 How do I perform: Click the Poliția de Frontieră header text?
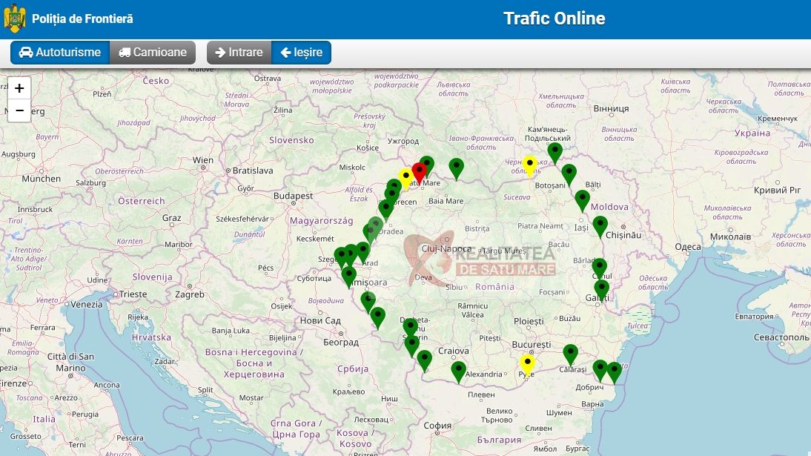coord(82,19)
